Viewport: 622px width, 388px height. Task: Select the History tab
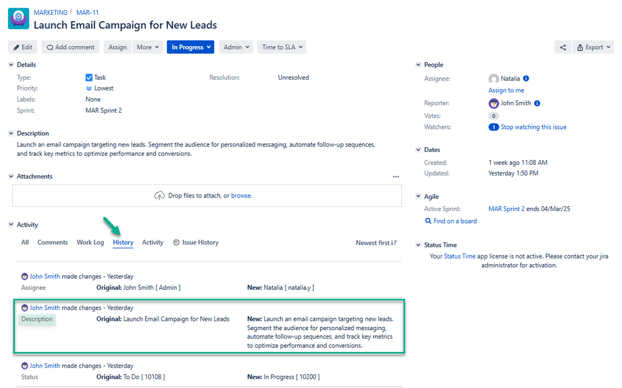coord(123,242)
